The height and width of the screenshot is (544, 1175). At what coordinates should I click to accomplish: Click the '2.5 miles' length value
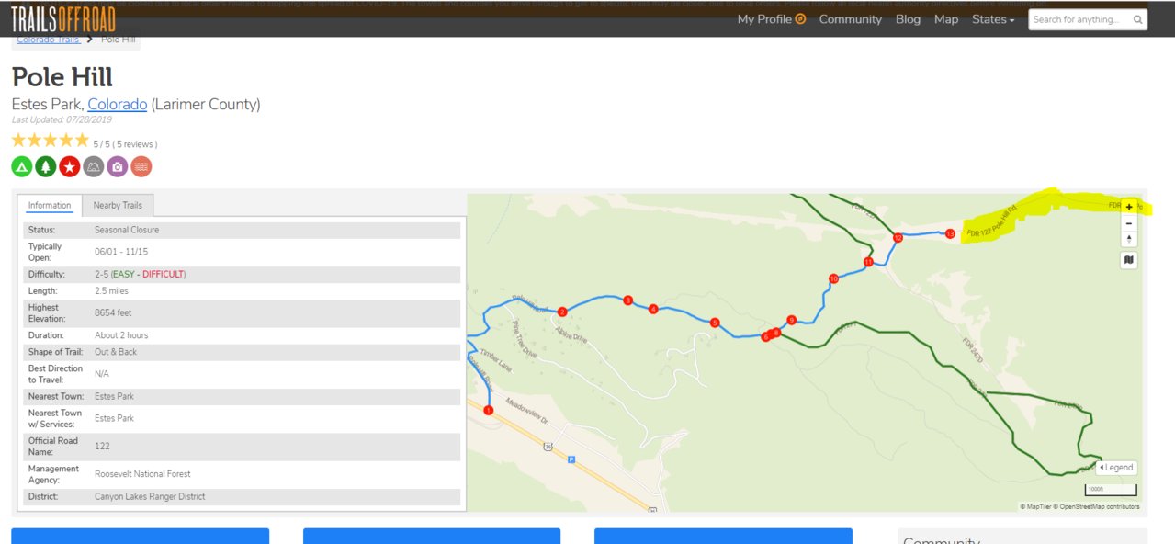(x=112, y=291)
